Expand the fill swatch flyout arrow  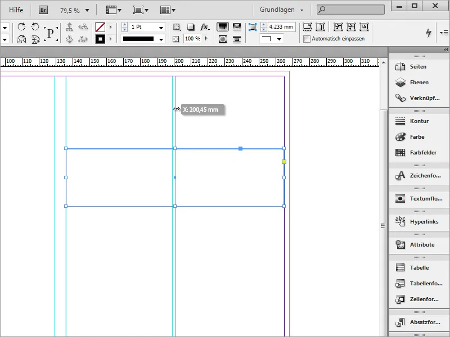(x=110, y=27)
